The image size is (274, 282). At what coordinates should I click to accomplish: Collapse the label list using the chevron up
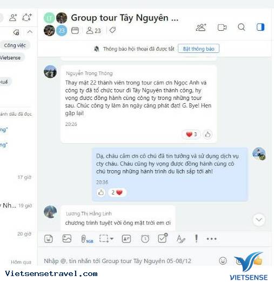coord(30,32)
